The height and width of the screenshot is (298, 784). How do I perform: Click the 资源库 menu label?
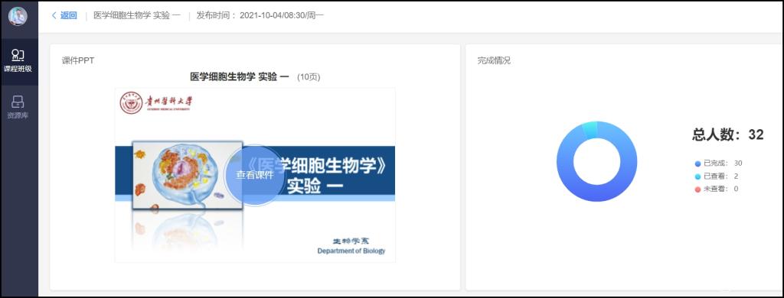pyautogui.click(x=18, y=116)
